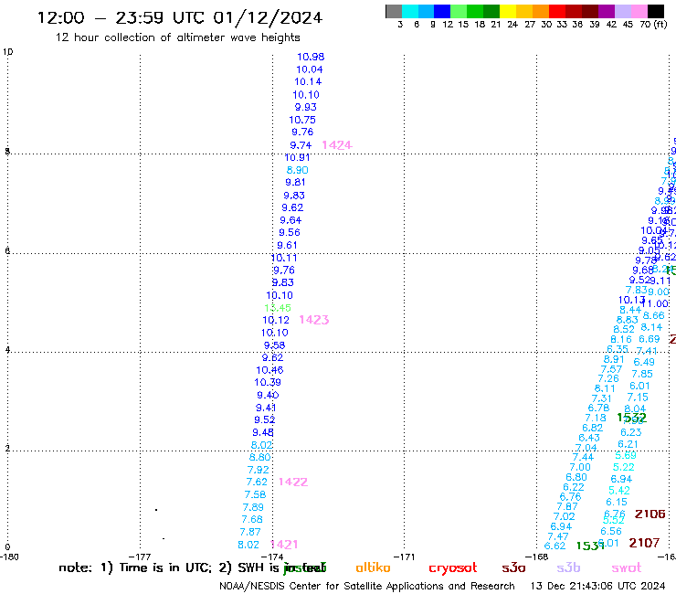Click the wave height value 9.81
Image resolution: width=676 pixels, height=594 pixels.
(x=295, y=182)
